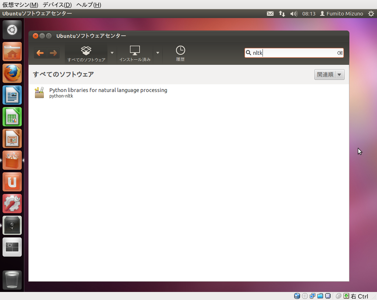Image resolution: width=377 pixels, height=300 pixels.
Task: Open the 関連順 sort dropdown
Action: coord(330,74)
